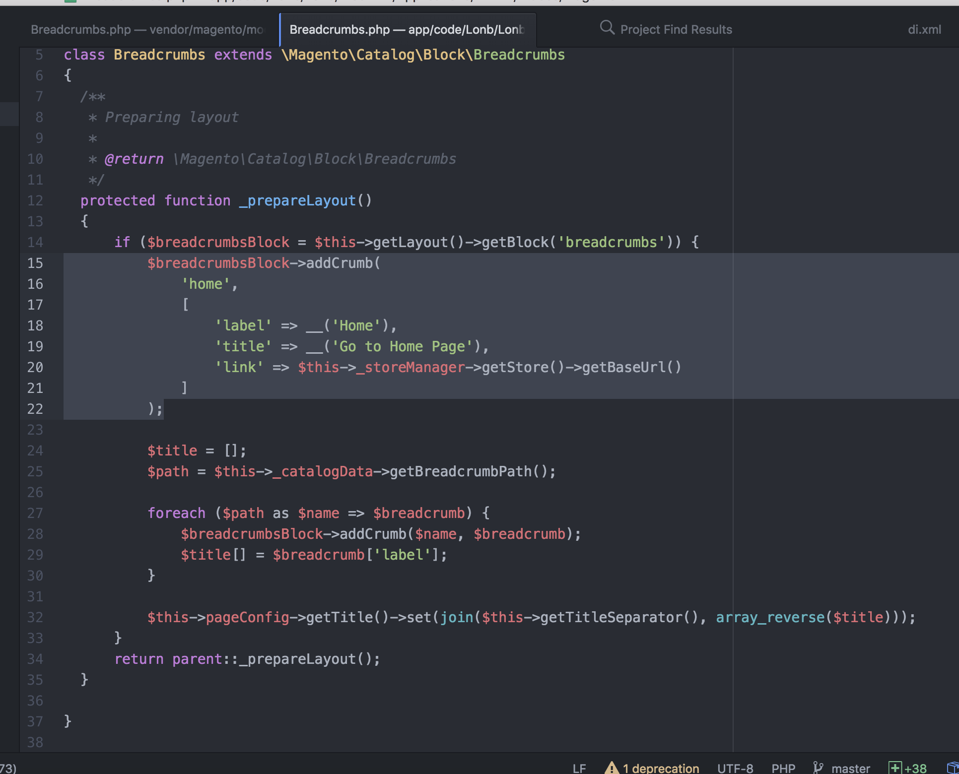Click line number 38 in the gutter

point(35,742)
